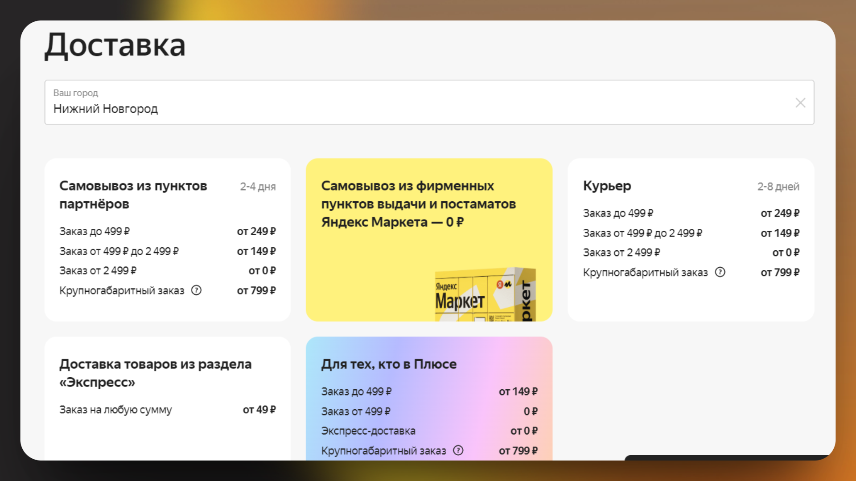Click 'Крупногабаритный заказ' label in Плюс card

383,451
